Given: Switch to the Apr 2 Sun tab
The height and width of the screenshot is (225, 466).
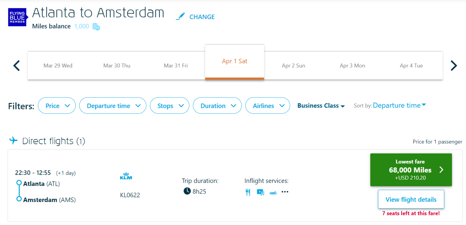Looking at the screenshot, I should [x=294, y=66].
